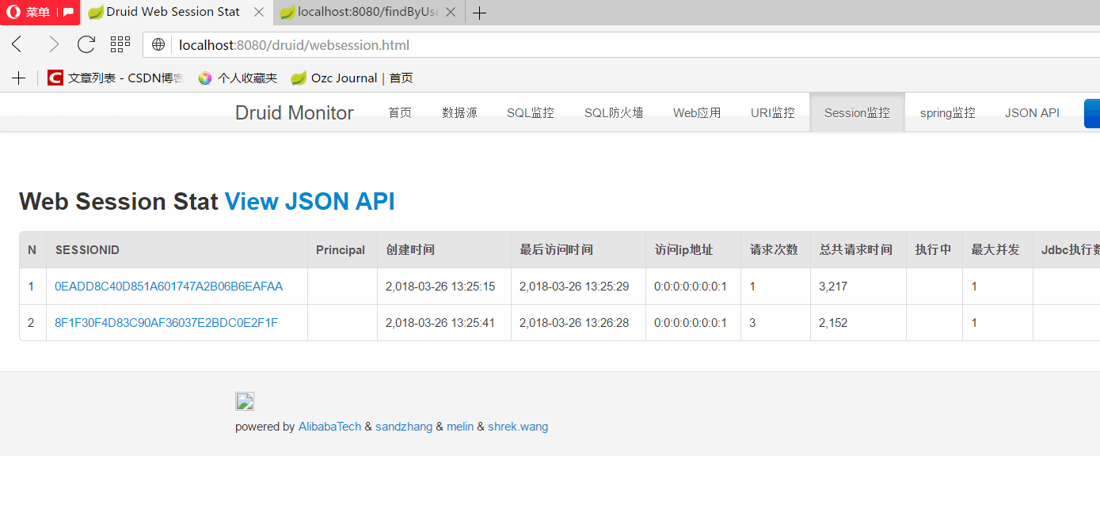Open the URI监控 page
Viewport: 1100px width, 505px height.
(773, 112)
